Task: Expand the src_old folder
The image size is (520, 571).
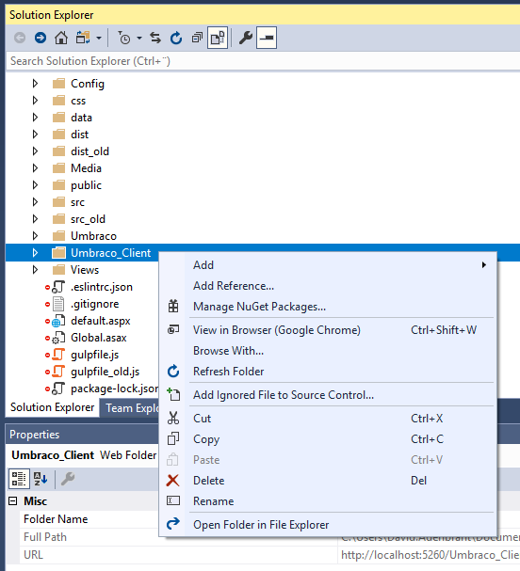Action: [x=36, y=219]
